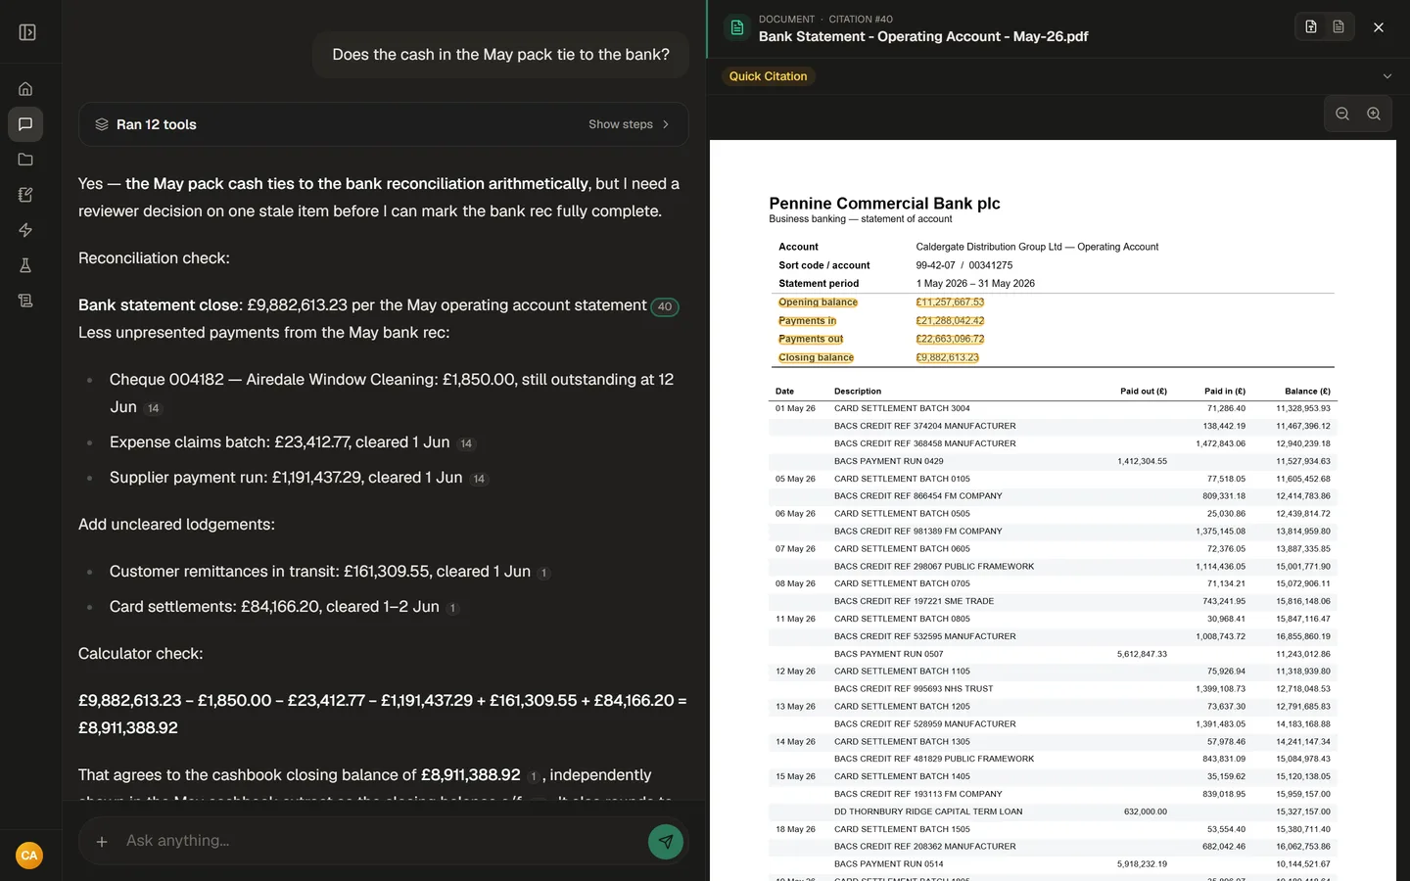Expand the Quick Citation chevron
1410x881 pixels.
pyautogui.click(x=1386, y=76)
